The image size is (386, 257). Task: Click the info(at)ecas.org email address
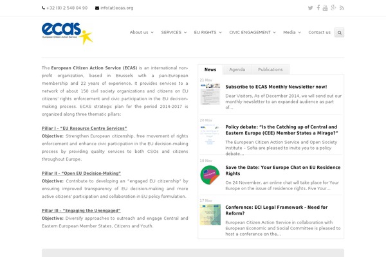117,8
